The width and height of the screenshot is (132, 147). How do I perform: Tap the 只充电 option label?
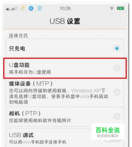point(17,49)
